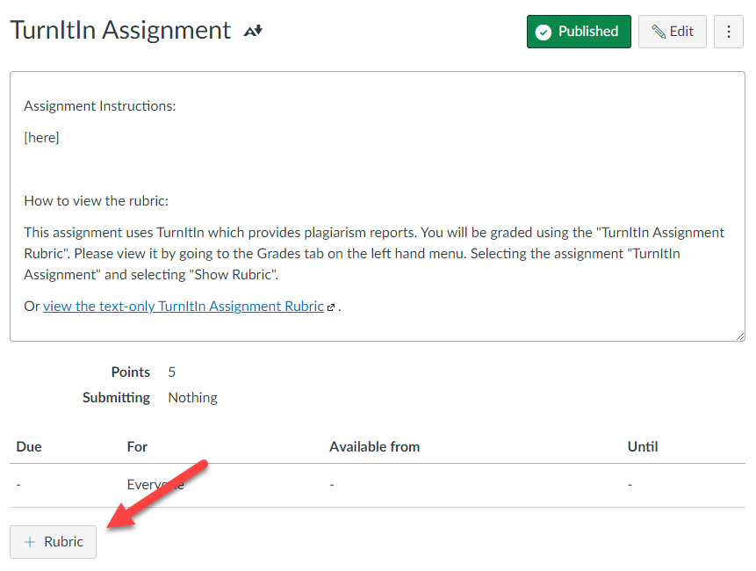This screenshot has width=756, height=571.
Task: Open the Immersive Reader icon beside the title
Action: [253, 31]
